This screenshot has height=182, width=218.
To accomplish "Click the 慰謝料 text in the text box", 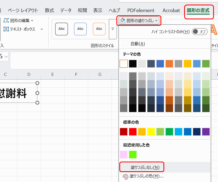I will (x=13, y=93).
